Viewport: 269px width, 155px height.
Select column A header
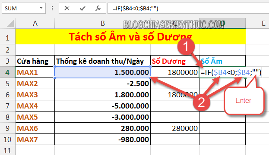coord(35,23)
